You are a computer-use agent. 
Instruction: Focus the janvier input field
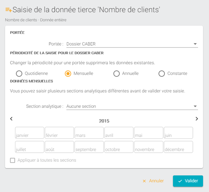30,133
